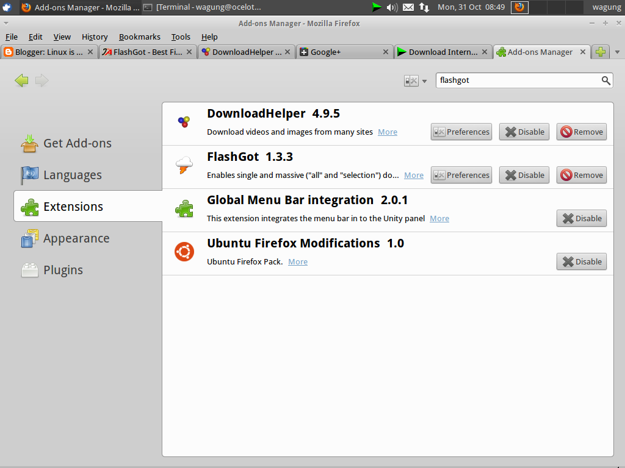Open DownloadHelper Preferences
Screen dimensions: 625x468
coord(461,132)
